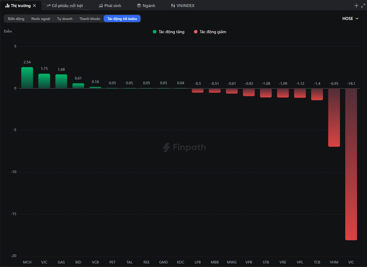Click the GAS green bar
The height and width of the screenshot is (267, 367).
(61, 81)
